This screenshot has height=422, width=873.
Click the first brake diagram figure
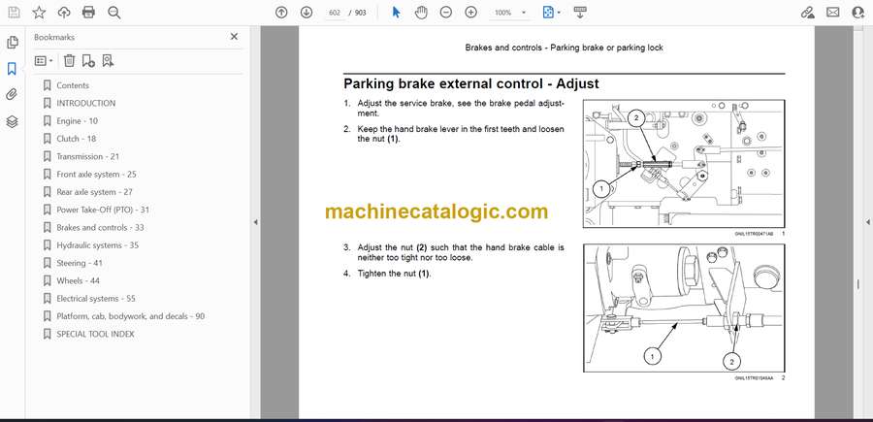[x=684, y=164]
